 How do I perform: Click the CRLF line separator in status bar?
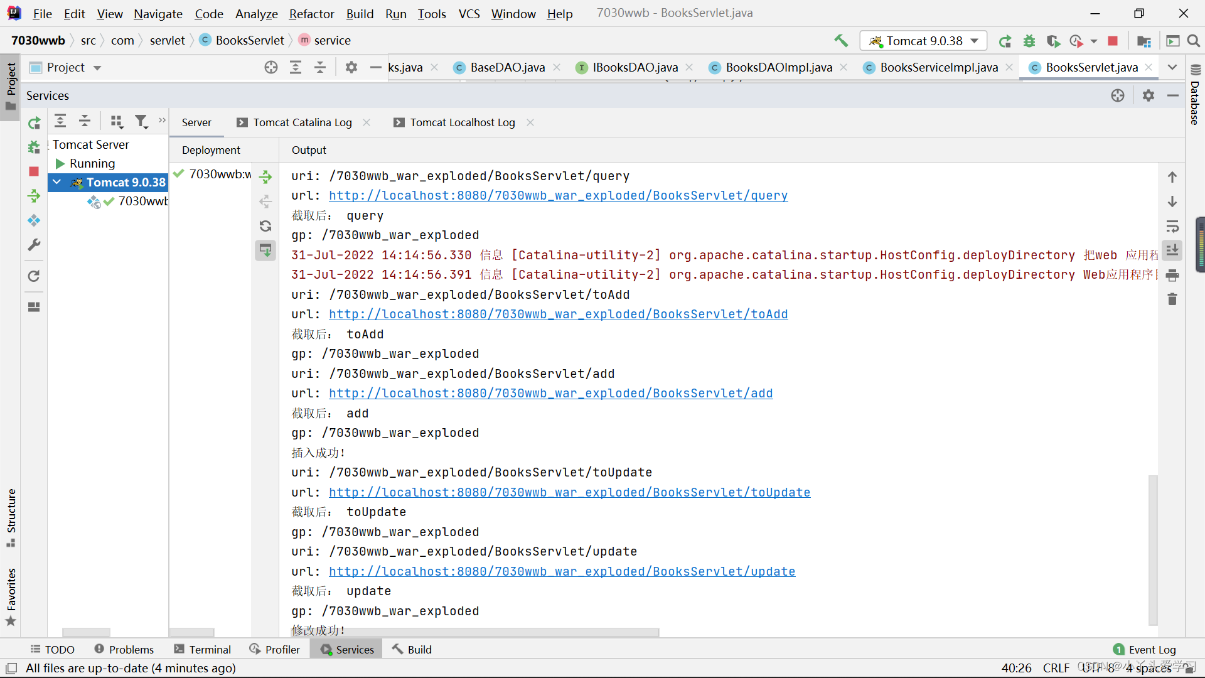(x=1056, y=669)
